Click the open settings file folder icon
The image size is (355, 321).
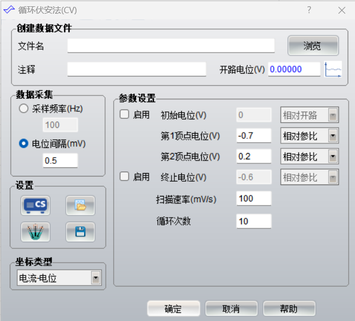pos(81,206)
